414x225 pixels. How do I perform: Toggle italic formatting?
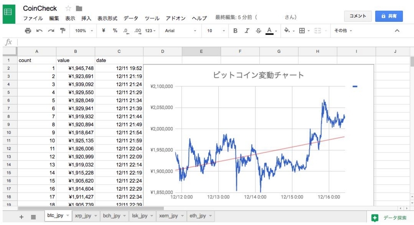point(247,31)
